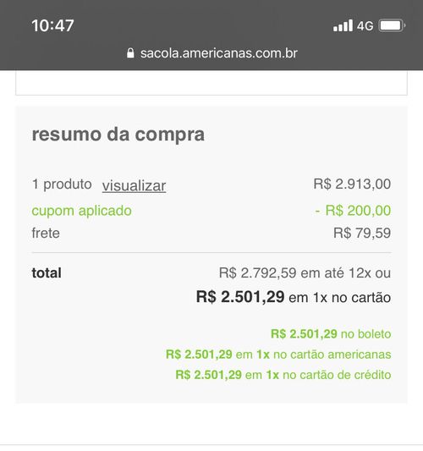Select the R$ 2.792,59 em até 12x option

point(305,272)
